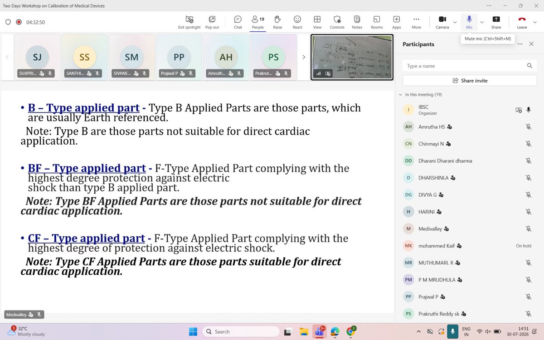Open Microsoft Teams taskbar icon
This screenshot has width=544, height=340.
pos(319,332)
